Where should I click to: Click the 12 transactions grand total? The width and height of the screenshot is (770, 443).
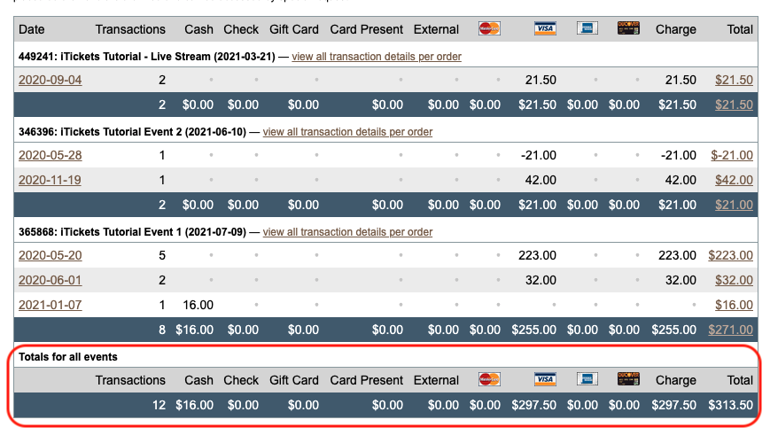[x=159, y=405]
